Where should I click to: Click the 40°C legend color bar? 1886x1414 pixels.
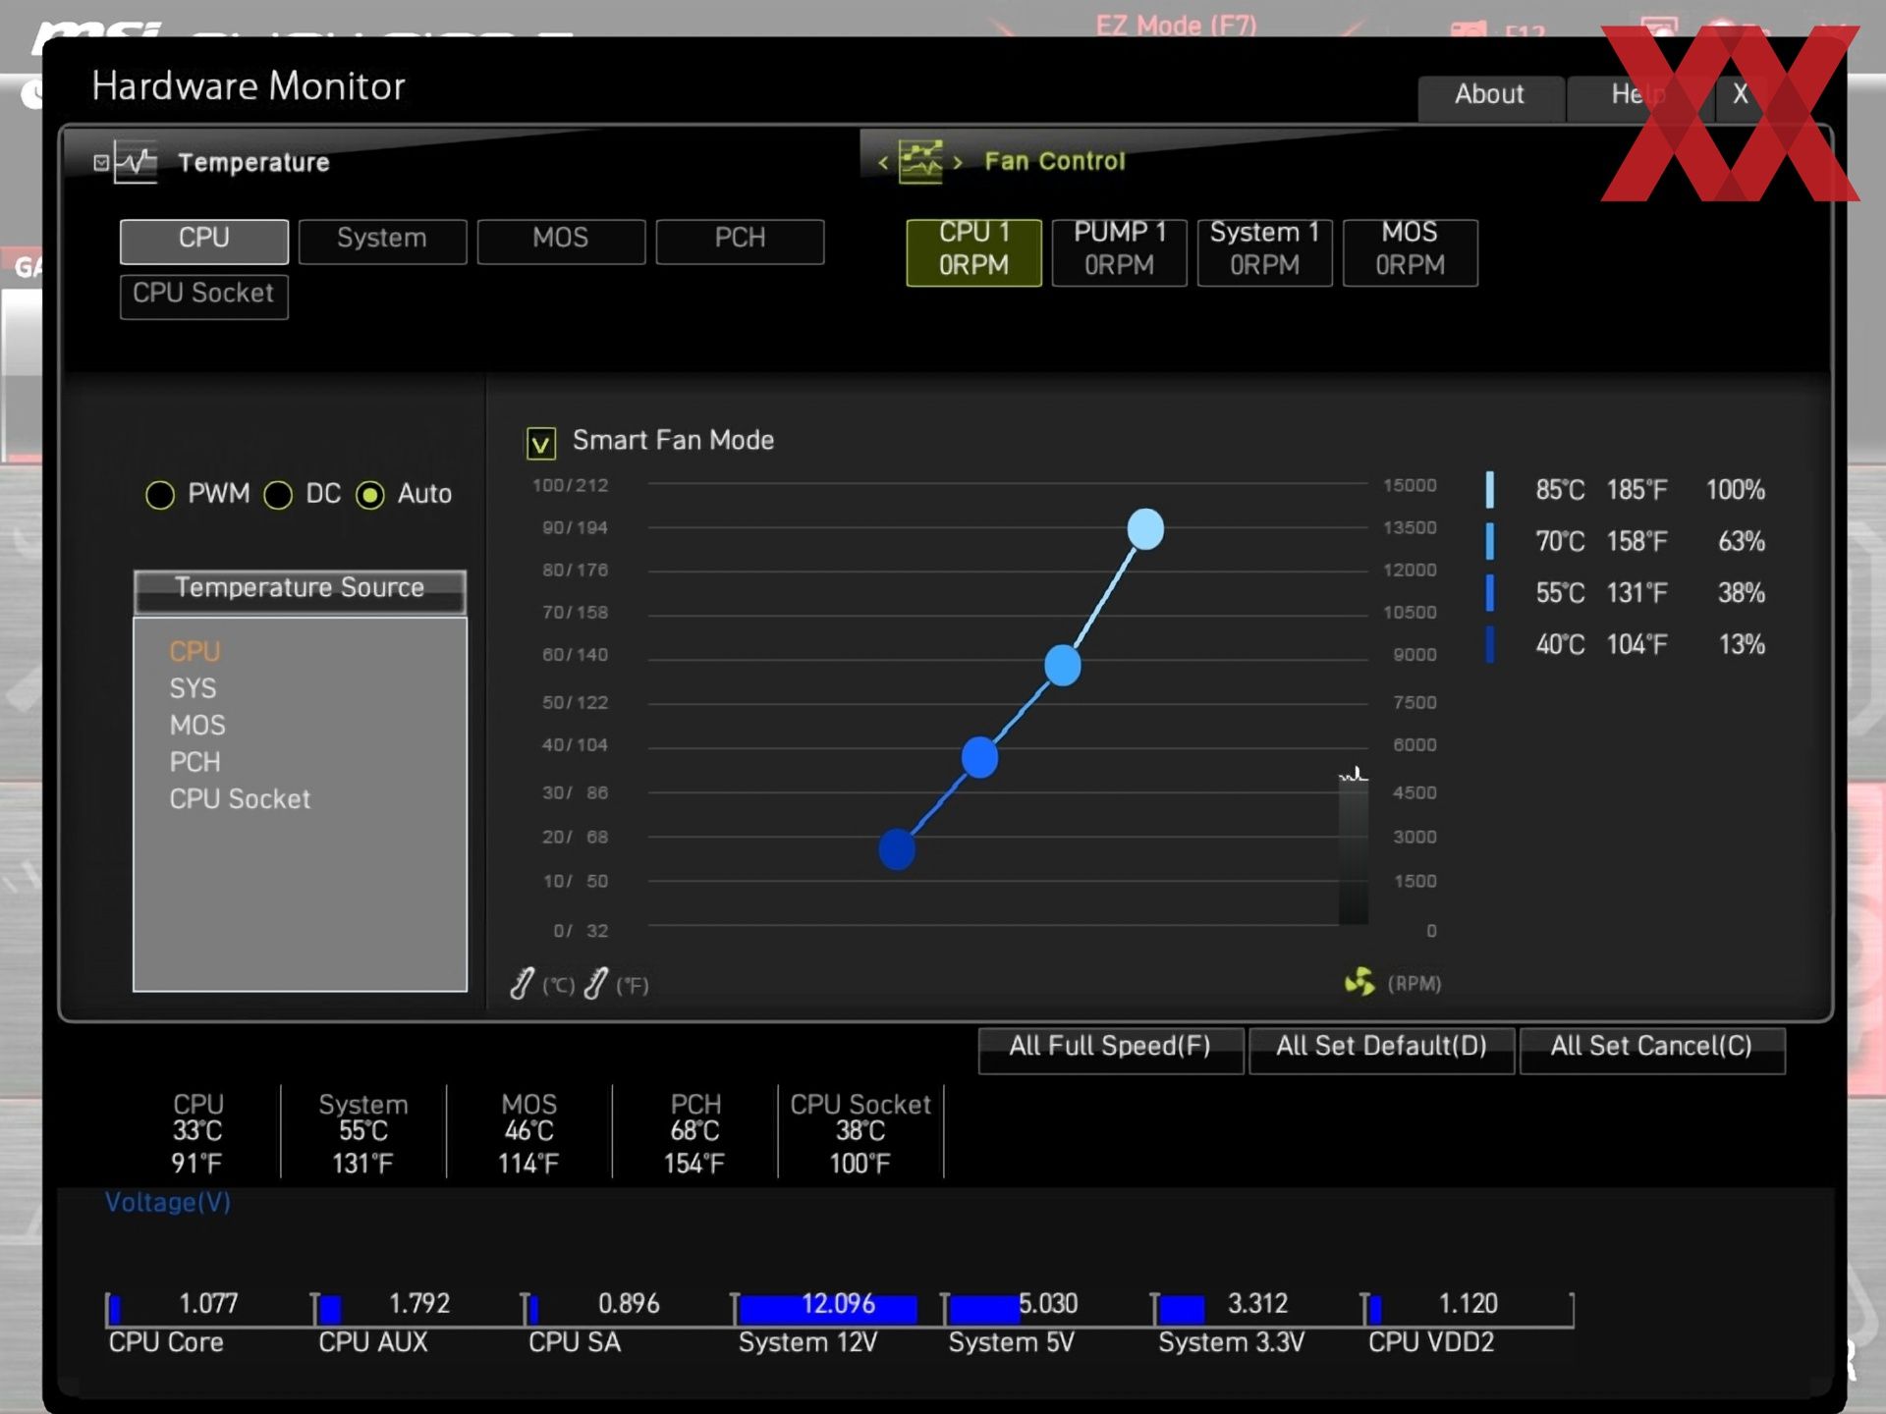[1490, 645]
